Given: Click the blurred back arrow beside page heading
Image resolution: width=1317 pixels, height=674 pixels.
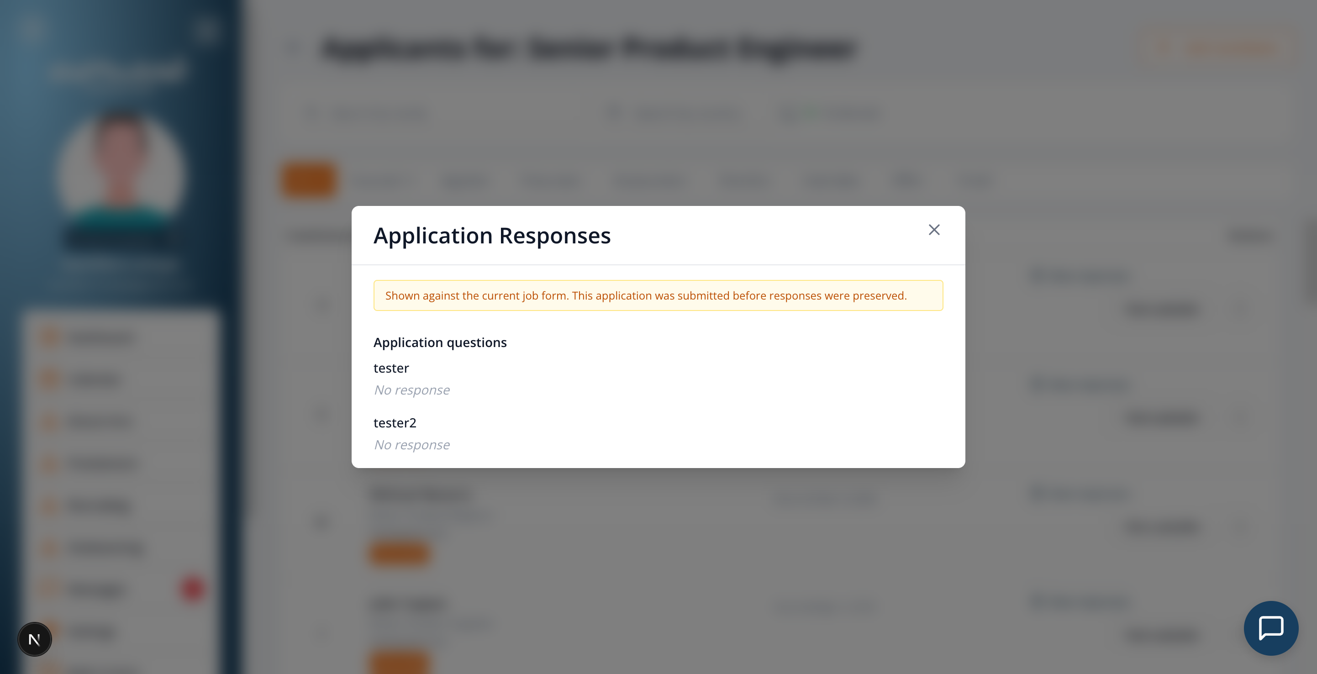Looking at the screenshot, I should pos(294,48).
